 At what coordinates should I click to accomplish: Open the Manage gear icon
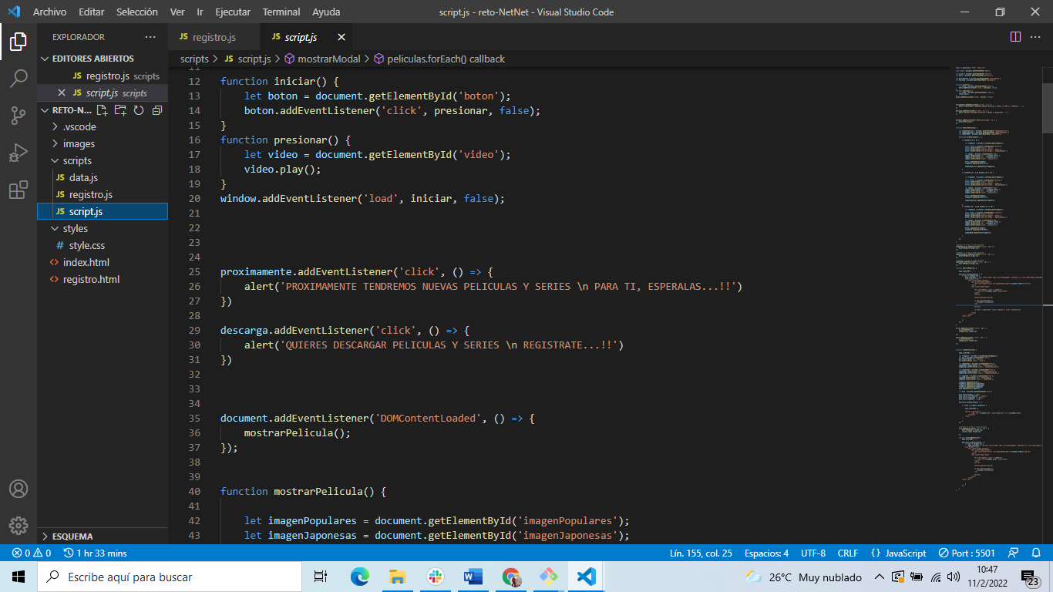point(19,526)
